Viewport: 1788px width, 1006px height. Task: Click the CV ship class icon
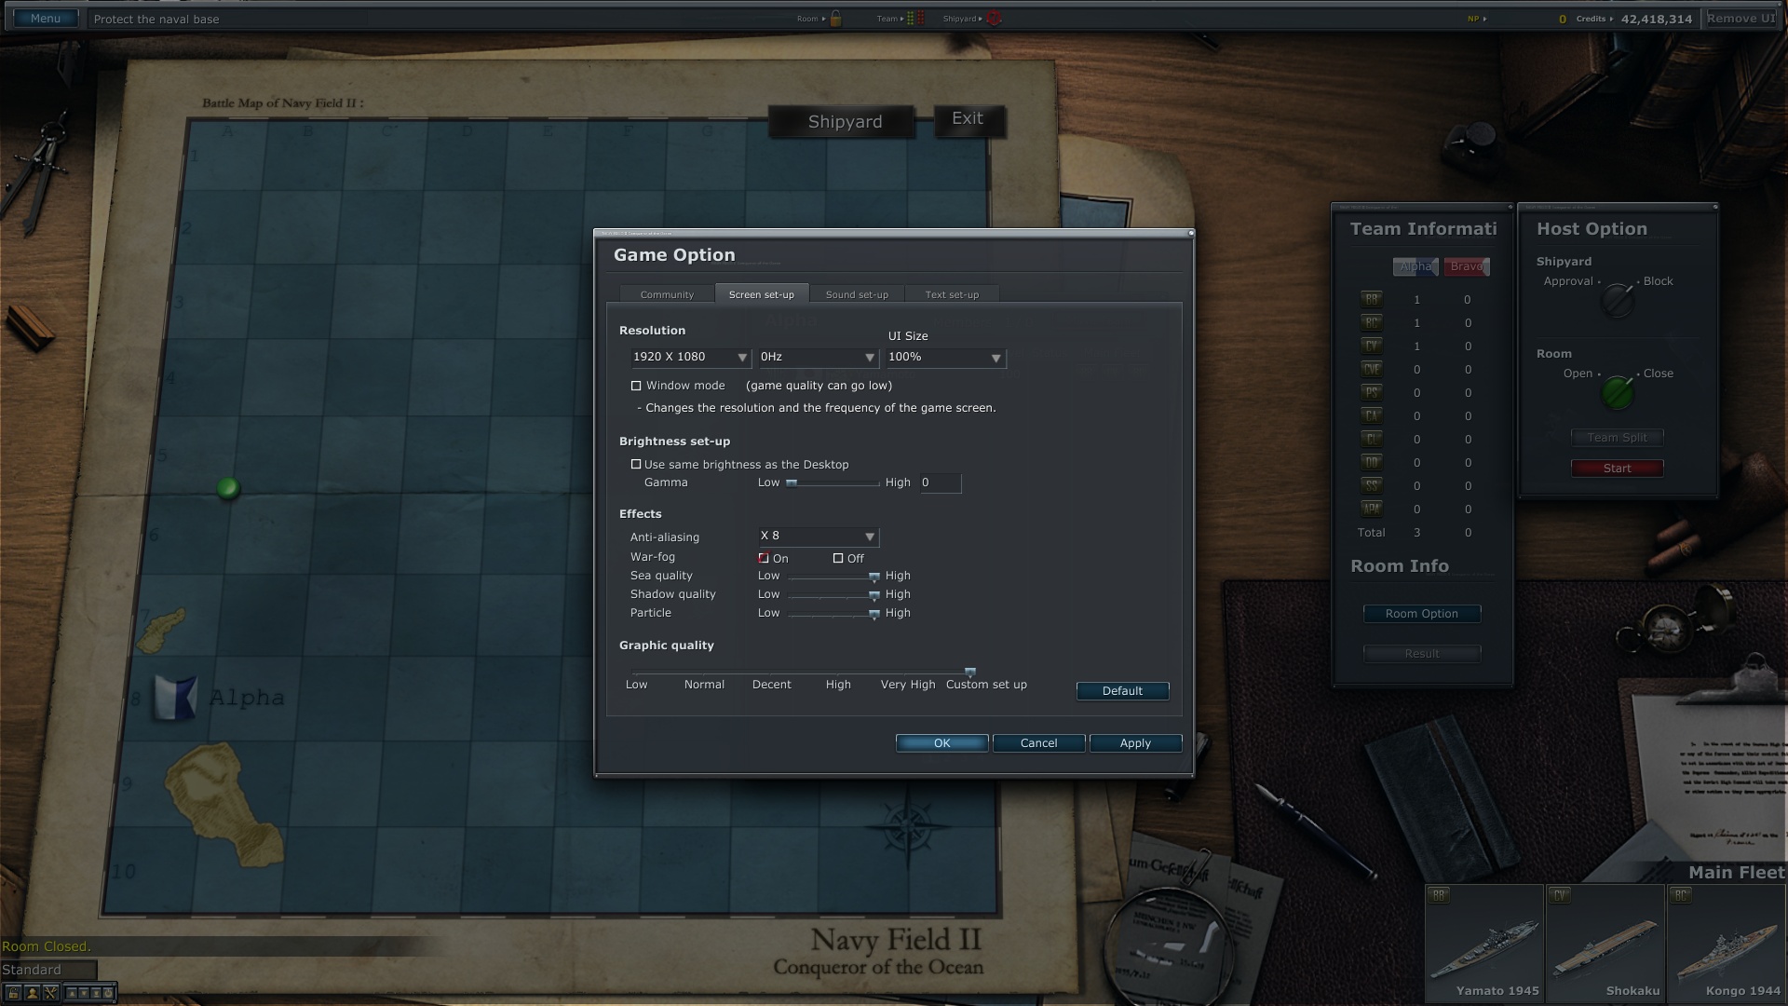1371,347
